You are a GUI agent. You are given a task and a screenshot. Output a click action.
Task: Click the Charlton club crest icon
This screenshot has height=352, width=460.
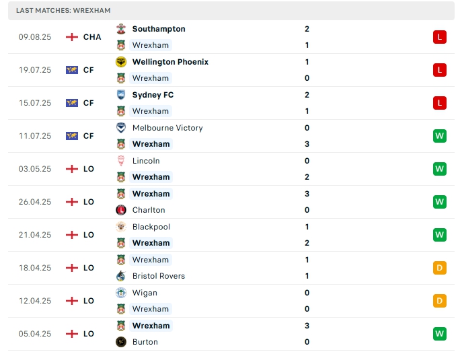pos(121,210)
